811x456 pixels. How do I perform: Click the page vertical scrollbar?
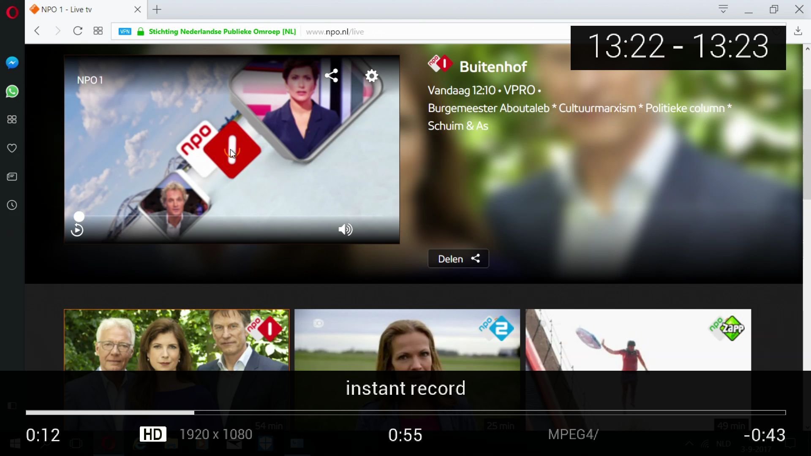click(x=807, y=144)
